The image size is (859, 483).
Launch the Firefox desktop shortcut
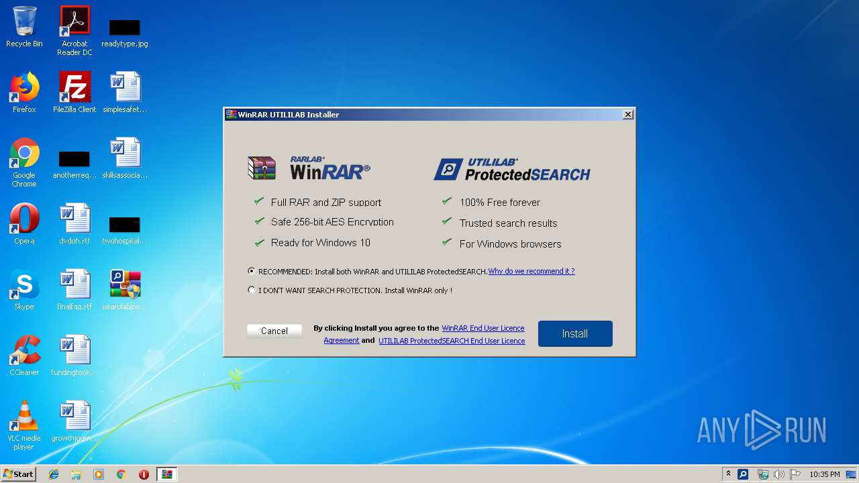pos(24,93)
